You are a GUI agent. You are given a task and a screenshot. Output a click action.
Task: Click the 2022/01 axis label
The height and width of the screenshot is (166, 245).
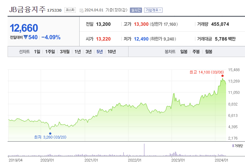pos(134,160)
